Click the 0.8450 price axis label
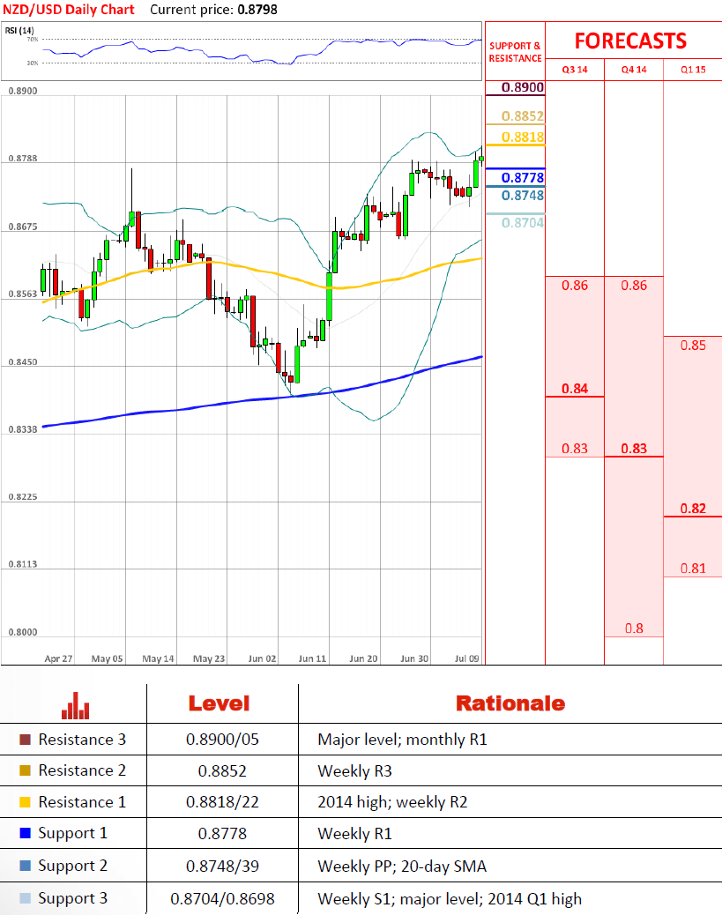Viewport: 722px width, 915px height. (x=23, y=362)
